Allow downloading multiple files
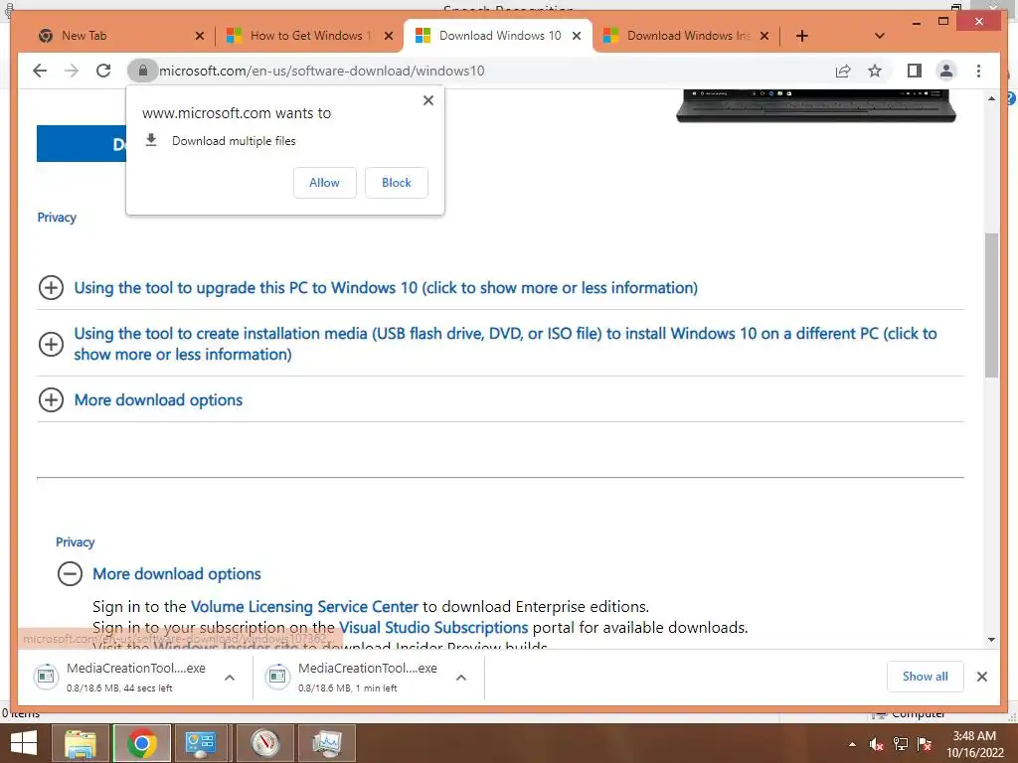 pyautogui.click(x=325, y=183)
